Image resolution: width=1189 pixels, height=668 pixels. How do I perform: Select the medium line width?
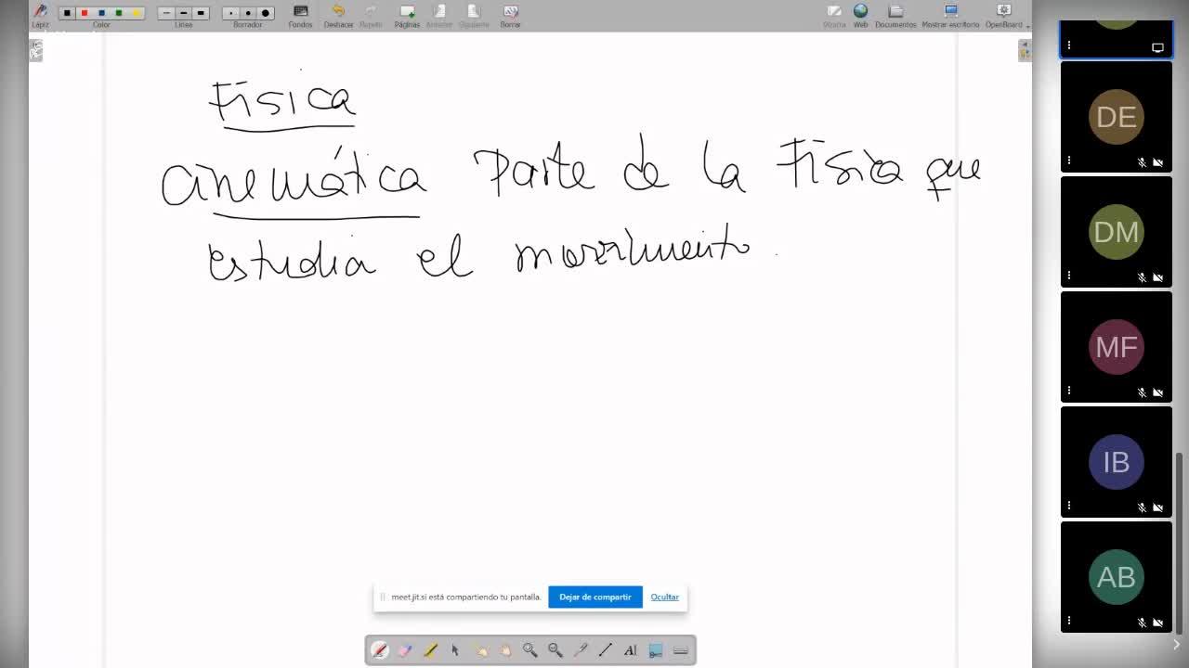pos(184,13)
